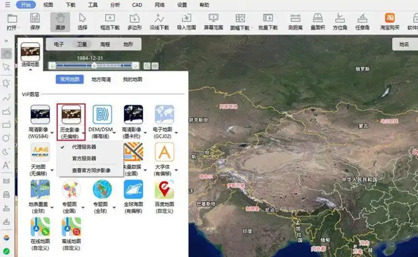Open the 设置 menu
Image resolution: width=418 pixels, height=257 pixels.
tap(182, 5)
